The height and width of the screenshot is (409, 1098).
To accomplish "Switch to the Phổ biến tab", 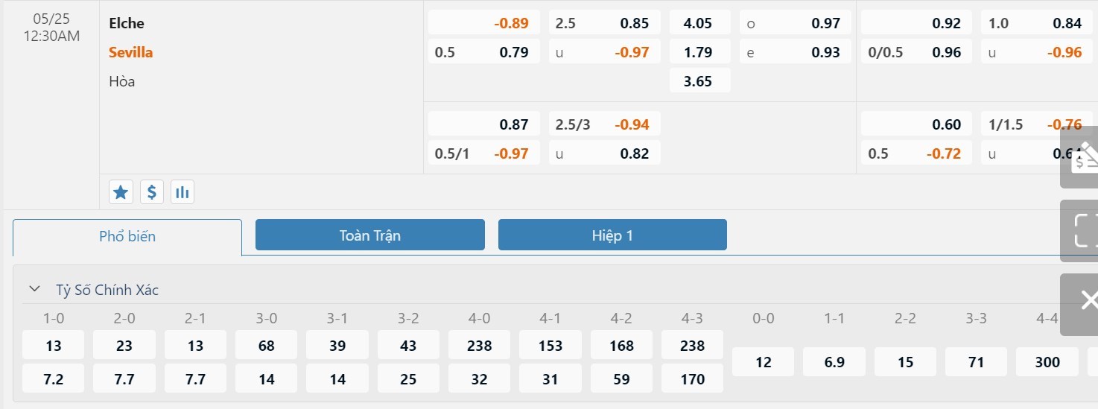I will point(127,236).
